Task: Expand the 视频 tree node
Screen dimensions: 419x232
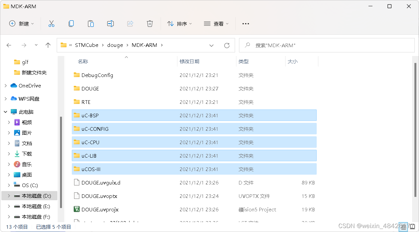Action: [9, 122]
